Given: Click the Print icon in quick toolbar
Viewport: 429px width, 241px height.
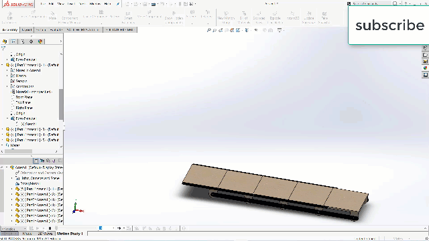Looking at the screenshot, I should (x=154, y=4).
